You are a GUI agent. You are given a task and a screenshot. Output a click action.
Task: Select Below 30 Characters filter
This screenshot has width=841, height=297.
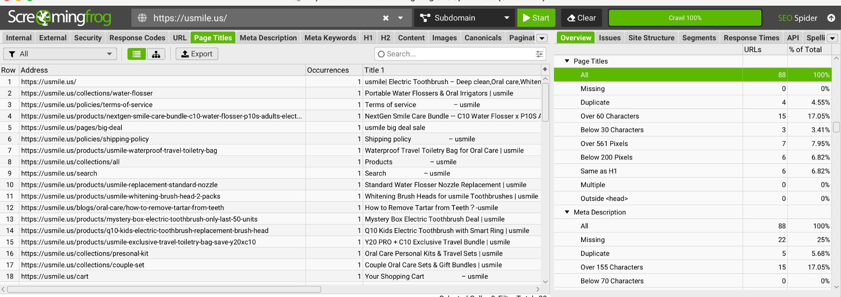[x=692, y=130]
